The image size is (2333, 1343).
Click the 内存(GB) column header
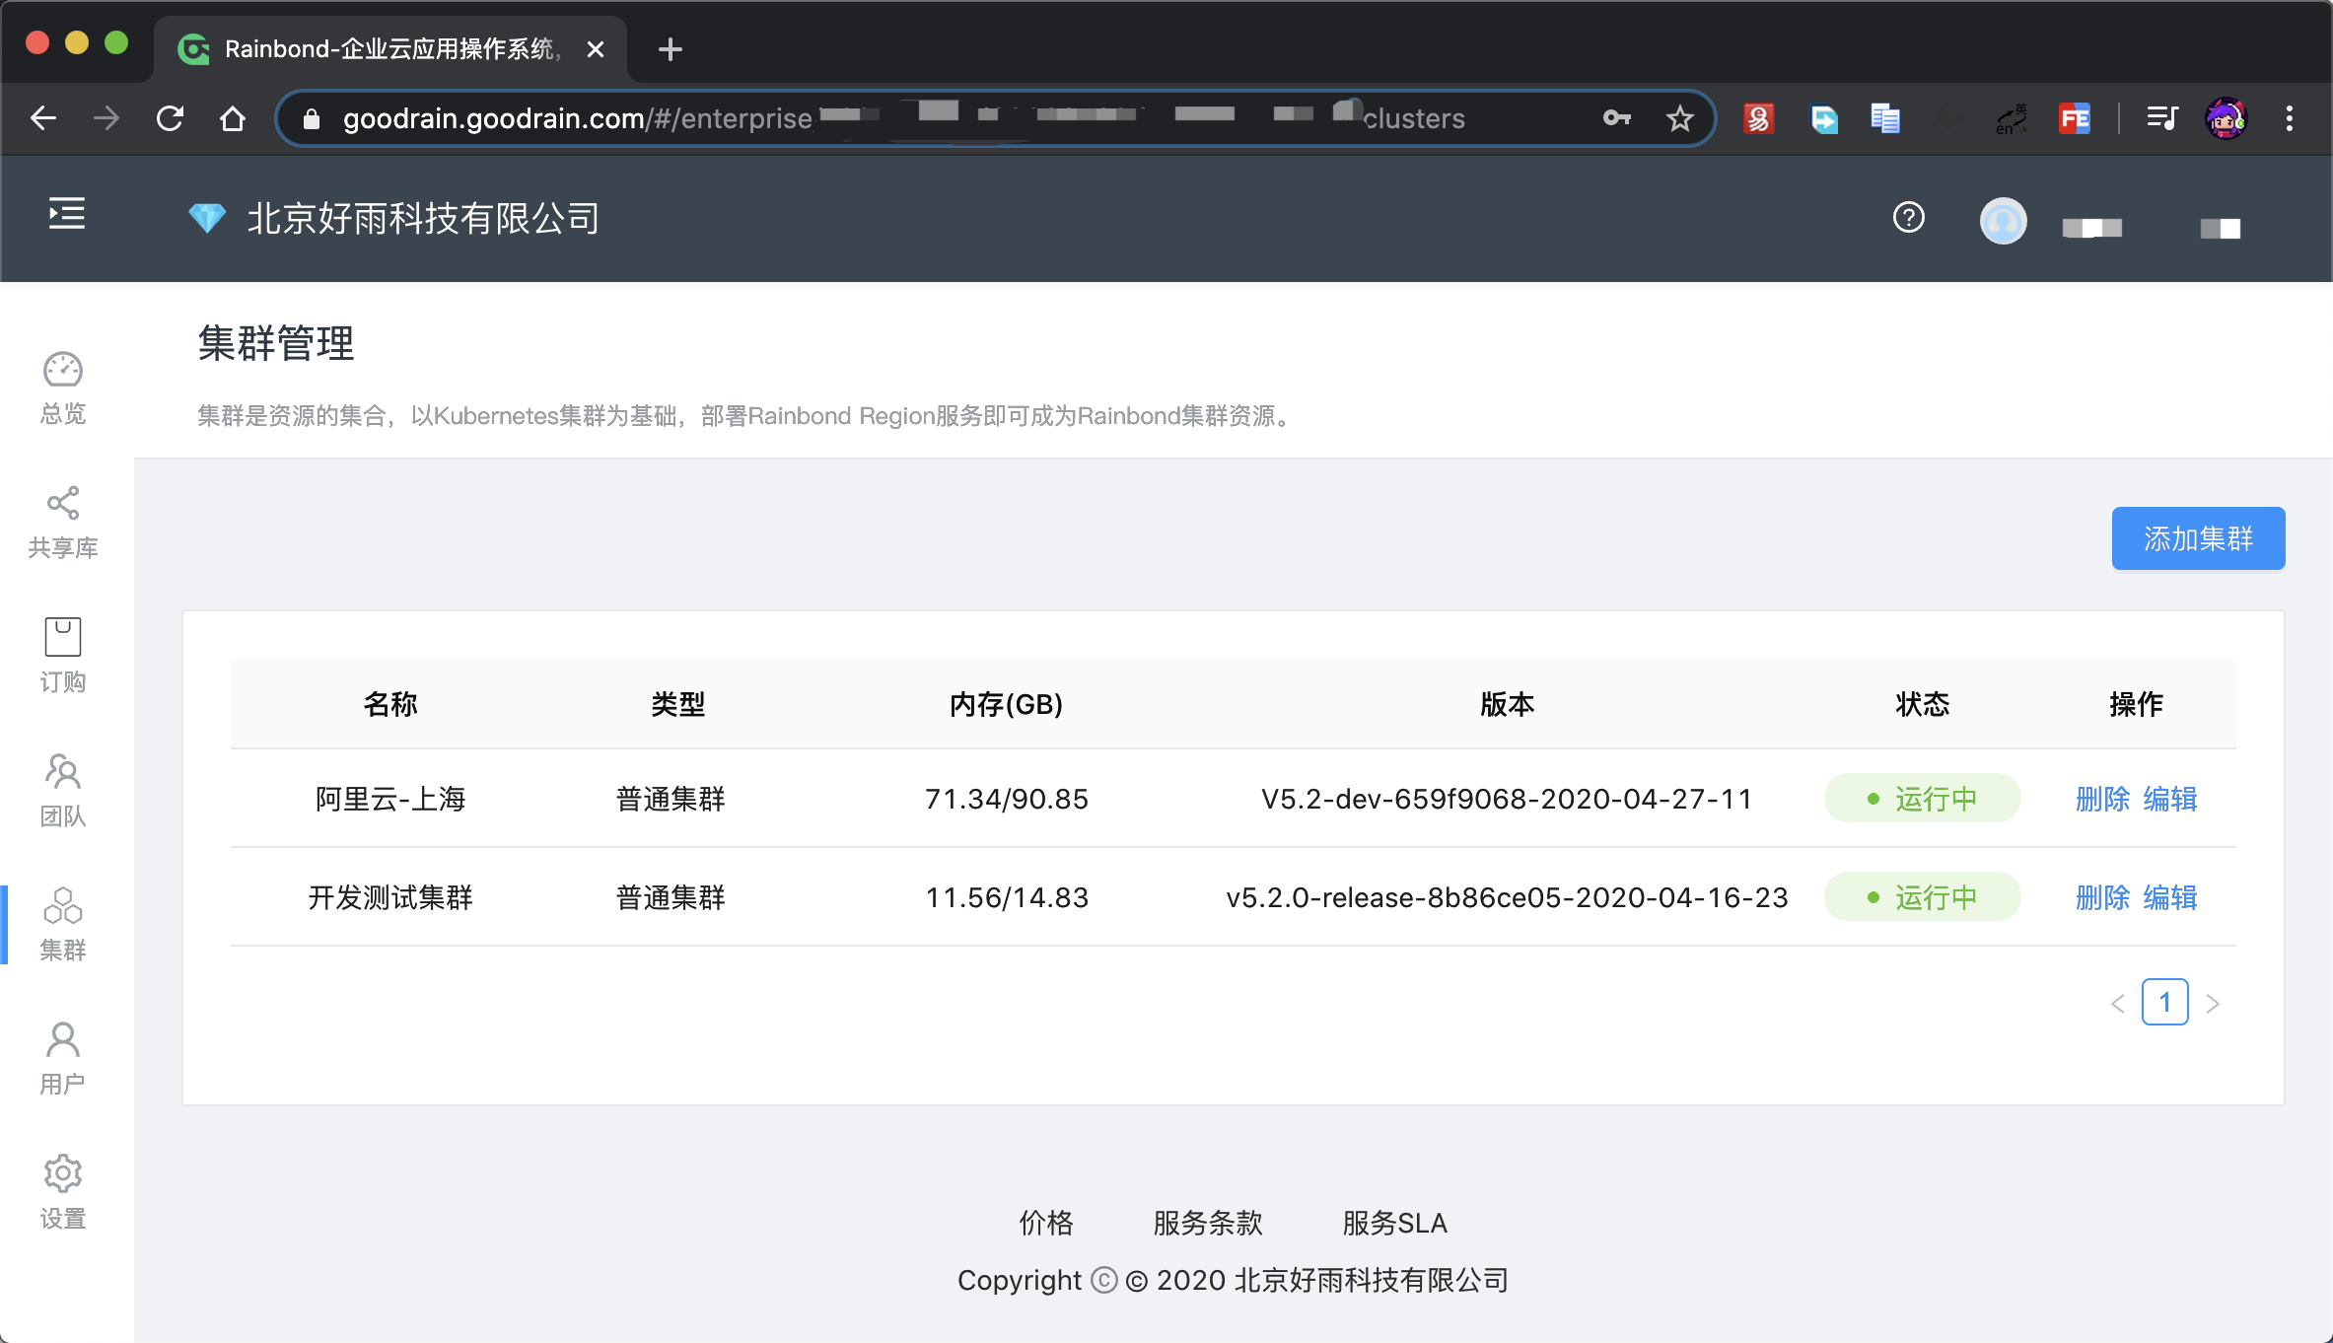tap(1006, 704)
